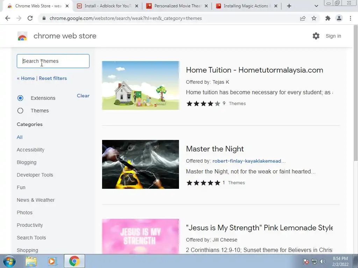
Task: Open the Chrome three-dot menu
Action: tap(350, 18)
